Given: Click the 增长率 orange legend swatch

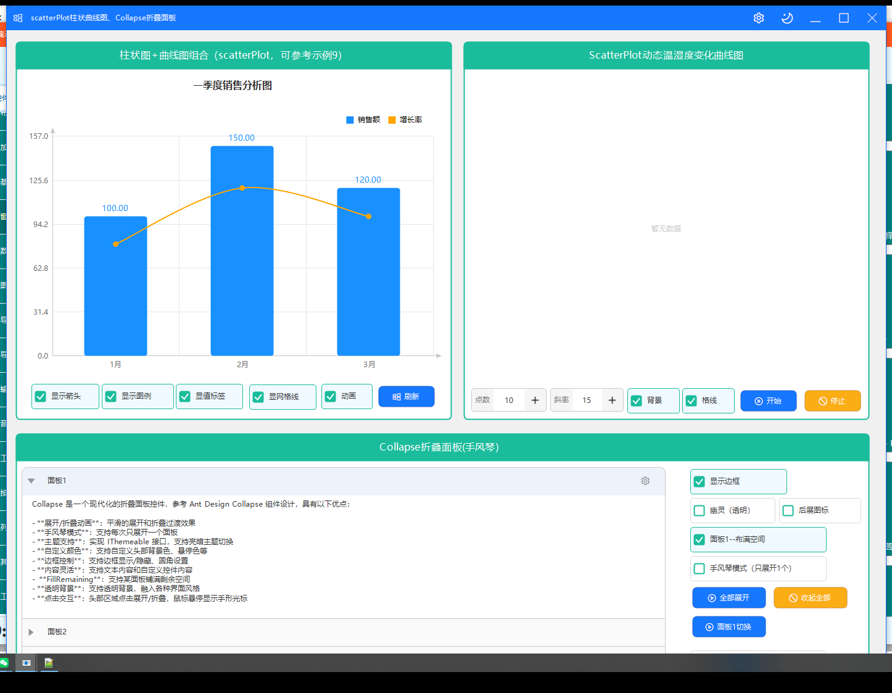Looking at the screenshot, I should (x=392, y=120).
